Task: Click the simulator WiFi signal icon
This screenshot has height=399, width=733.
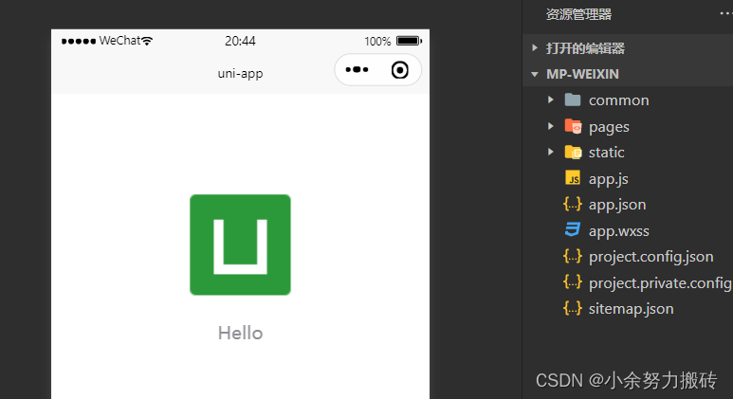Action: click(x=147, y=41)
